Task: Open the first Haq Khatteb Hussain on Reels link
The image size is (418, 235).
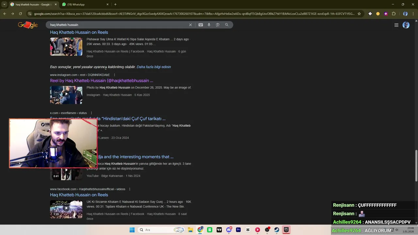Action: [79, 32]
